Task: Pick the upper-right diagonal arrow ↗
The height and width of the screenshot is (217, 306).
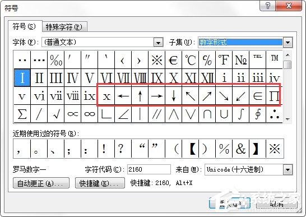Action: tap(207, 96)
